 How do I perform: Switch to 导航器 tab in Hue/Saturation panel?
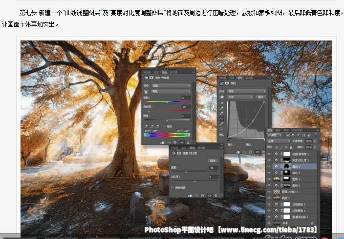tap(147, 72)
